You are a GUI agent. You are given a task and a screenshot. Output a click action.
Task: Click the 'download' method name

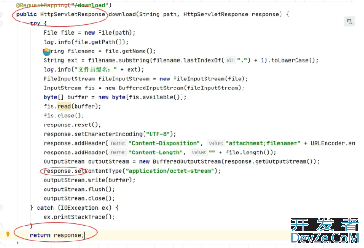122,15
